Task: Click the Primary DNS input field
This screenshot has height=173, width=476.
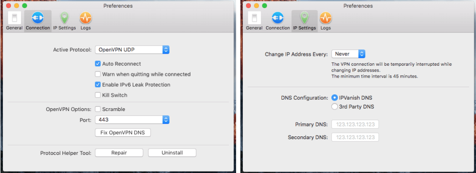Action: pyautogui.click(x=355, y=124)
